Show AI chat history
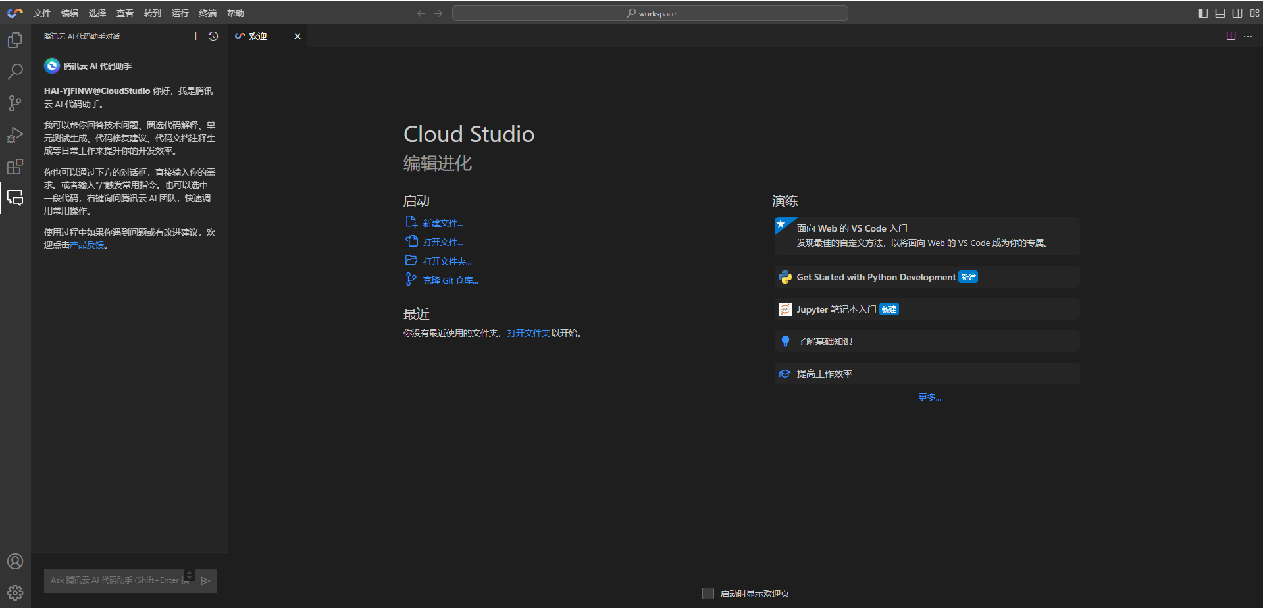This screenshot has height=608, width=1263. [213, 36]
